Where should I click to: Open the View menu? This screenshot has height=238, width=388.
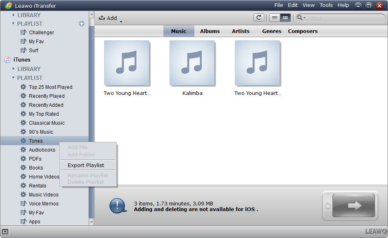tap(309, 5)
